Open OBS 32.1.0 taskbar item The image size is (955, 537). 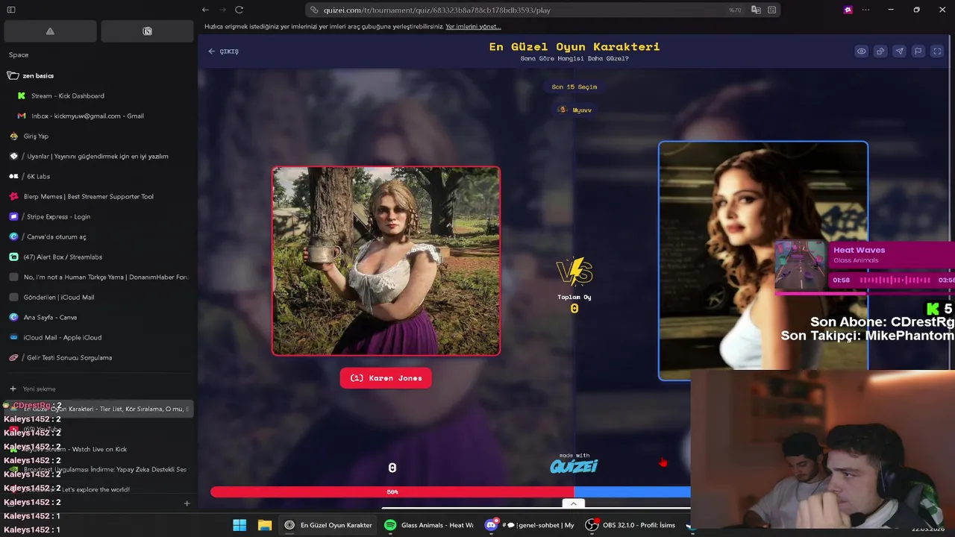coord(631,525)
